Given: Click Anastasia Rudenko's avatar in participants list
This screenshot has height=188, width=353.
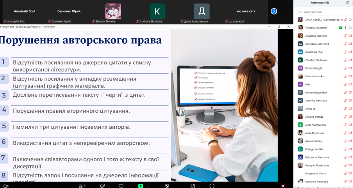Looking at the screenshot, I should pyautogui.click(x=300, y=36).
